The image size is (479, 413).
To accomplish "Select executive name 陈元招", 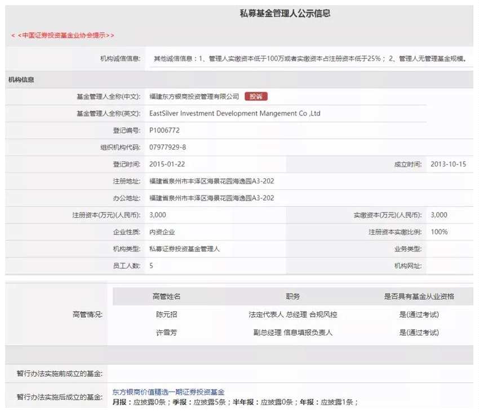I will coord(166,314).
